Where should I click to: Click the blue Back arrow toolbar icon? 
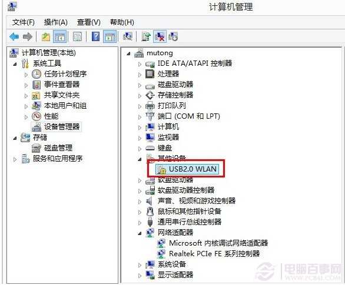coord(14,36)
